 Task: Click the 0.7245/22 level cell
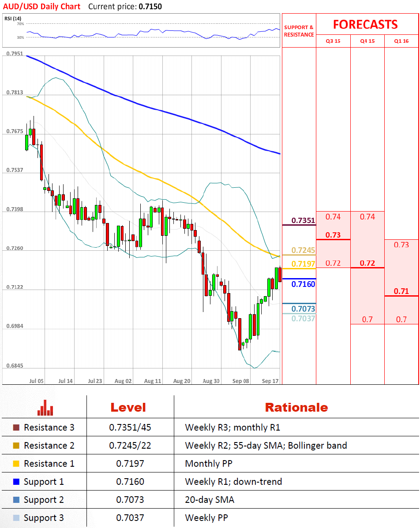pyautogui.click(x=130, y=446)
